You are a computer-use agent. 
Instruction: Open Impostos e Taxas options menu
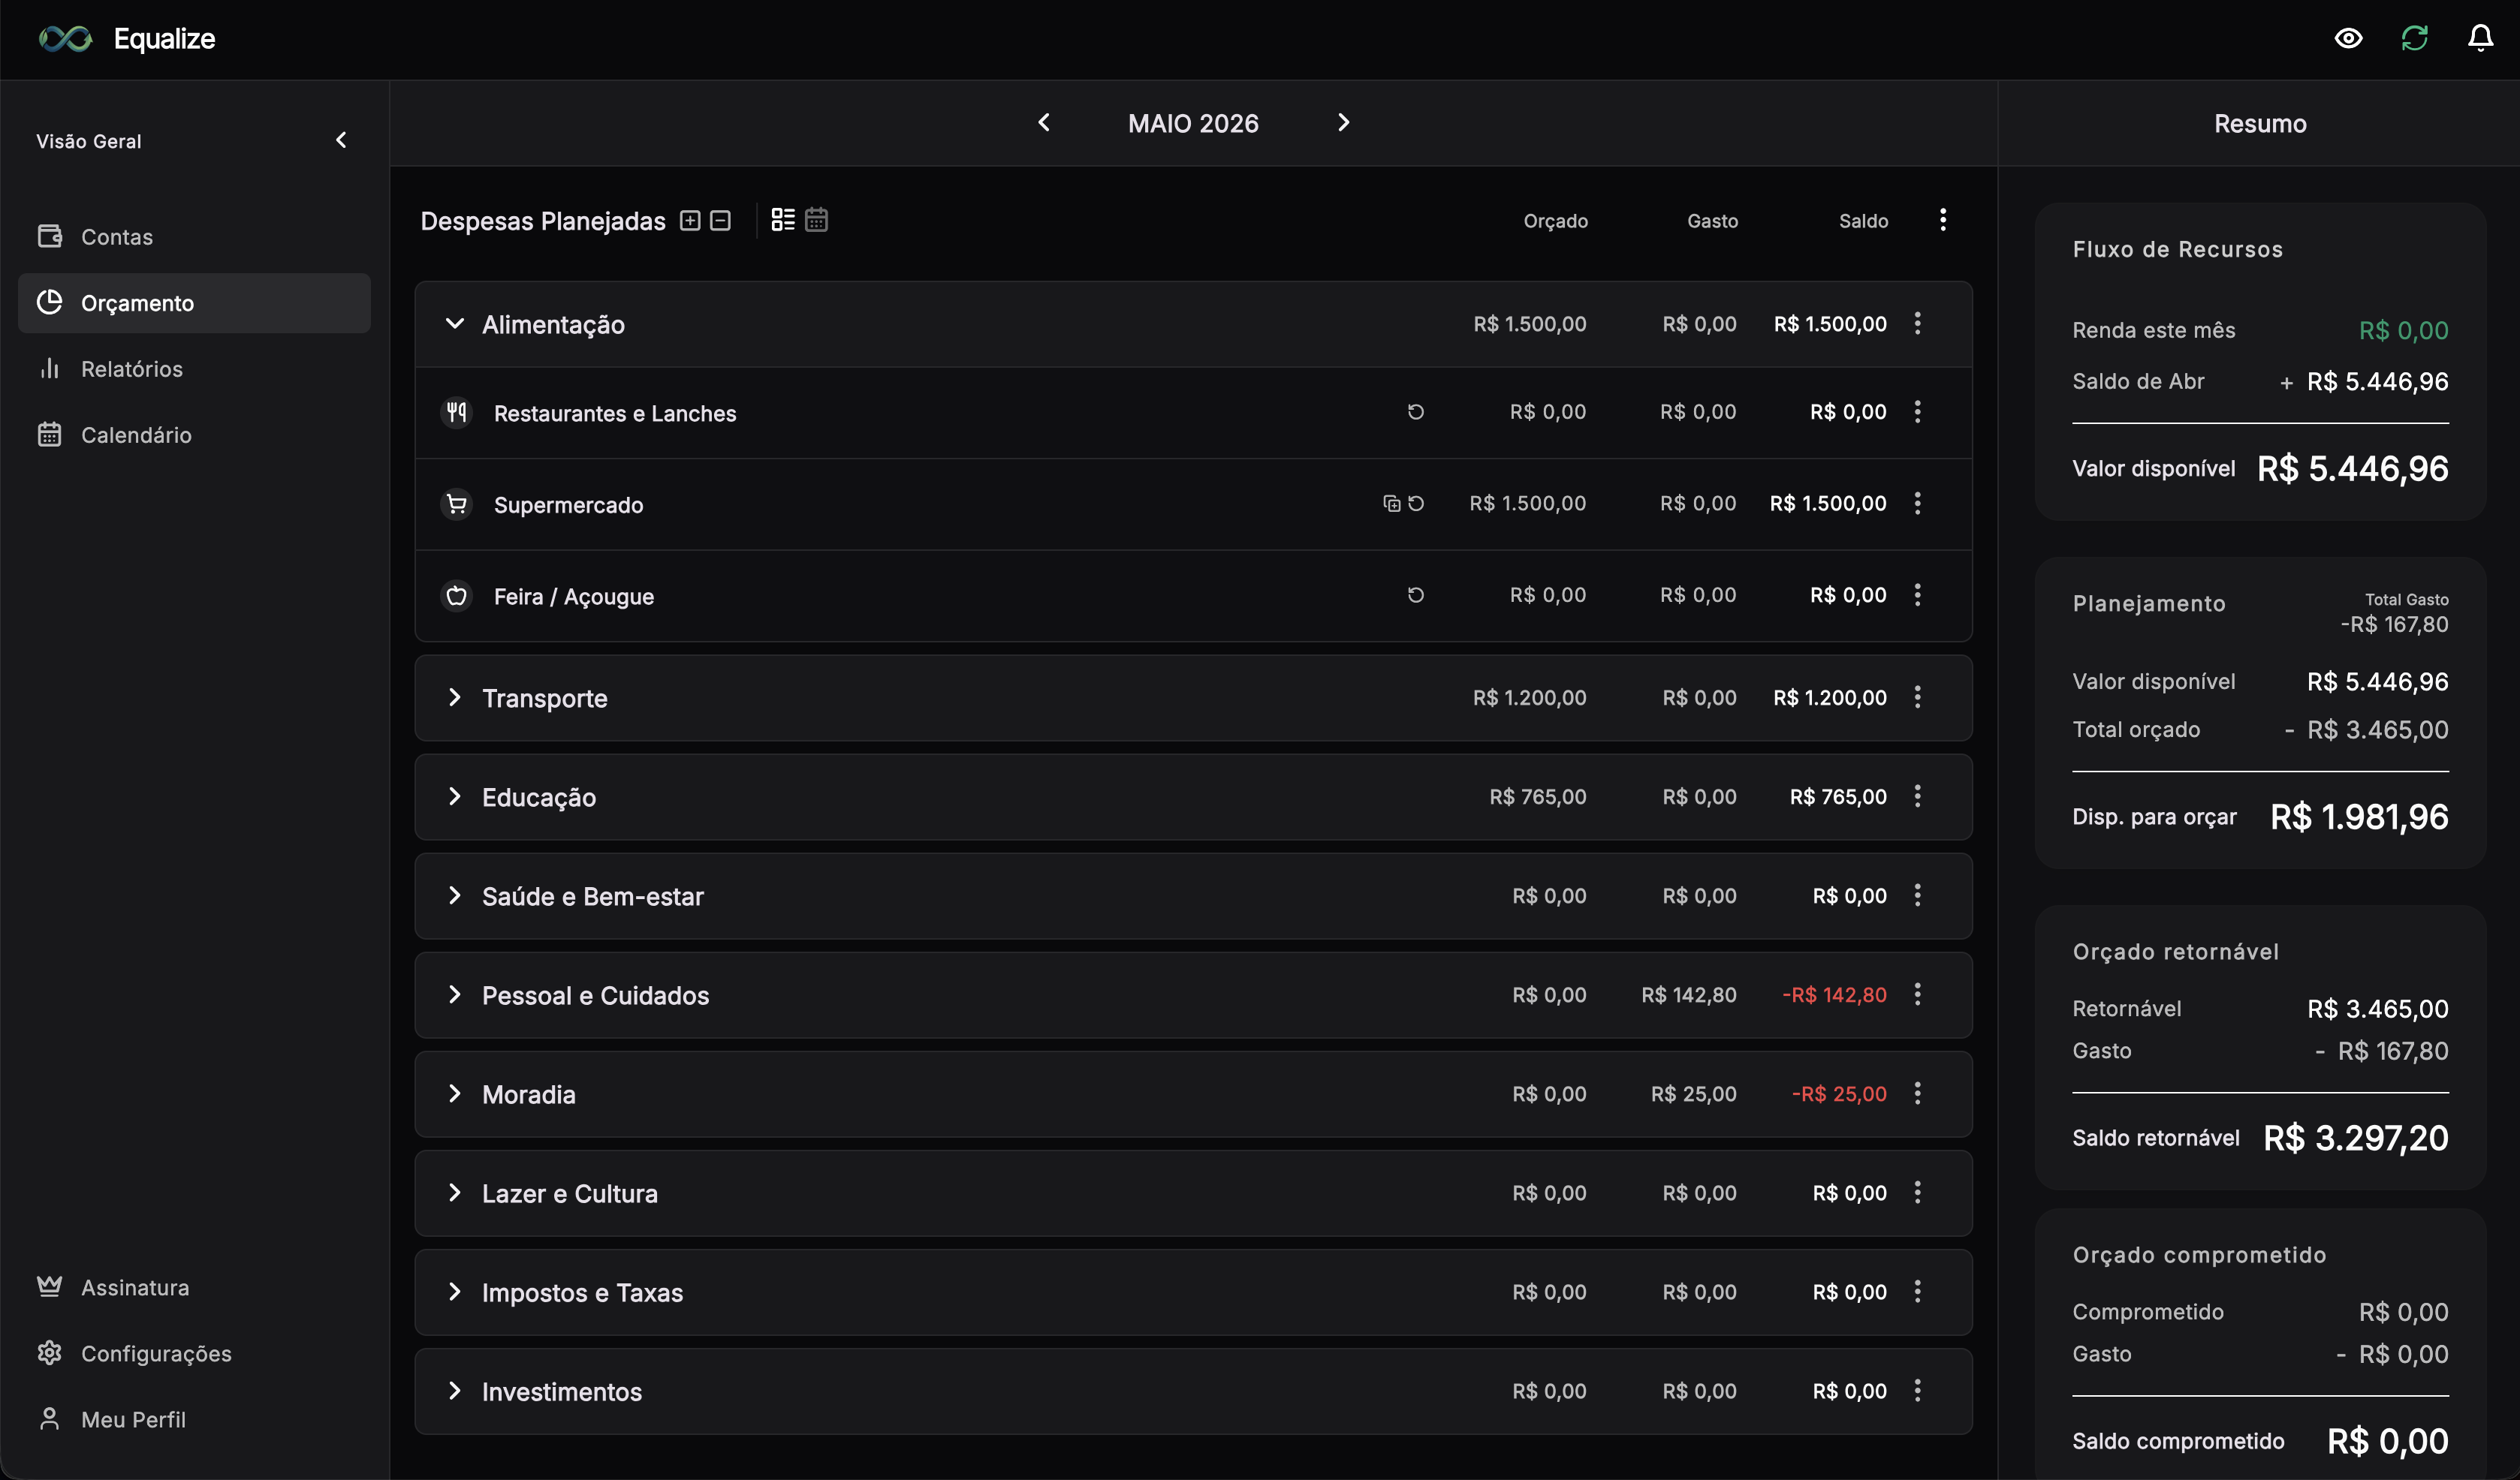pyautogui.click(x=1917, y=1290)
